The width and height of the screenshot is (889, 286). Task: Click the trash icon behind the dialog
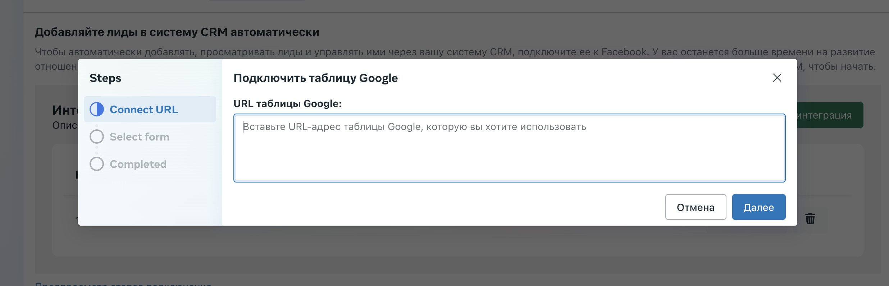(x=810, y=218)
